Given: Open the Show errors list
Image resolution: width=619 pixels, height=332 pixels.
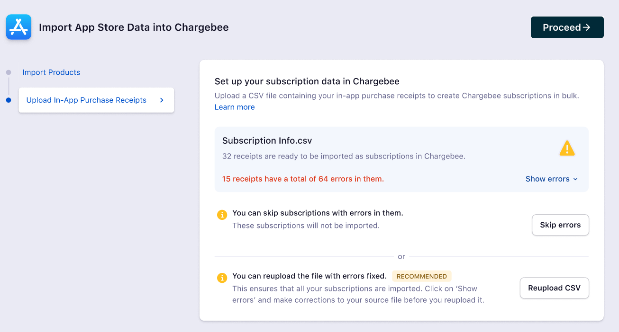Looking at the screenshot, I should (547, 179).
